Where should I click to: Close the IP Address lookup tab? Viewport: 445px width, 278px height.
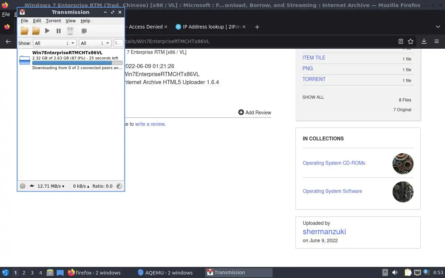[244, 27]
